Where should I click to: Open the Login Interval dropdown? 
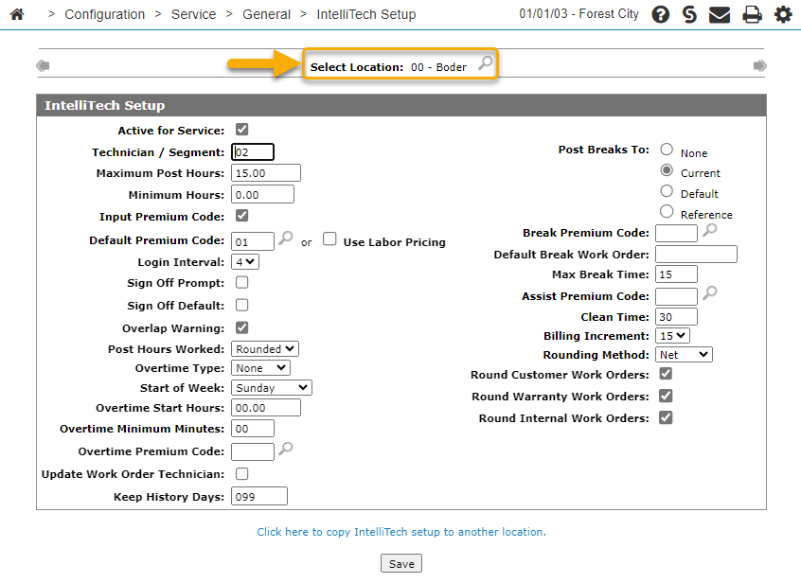[245, 262]
